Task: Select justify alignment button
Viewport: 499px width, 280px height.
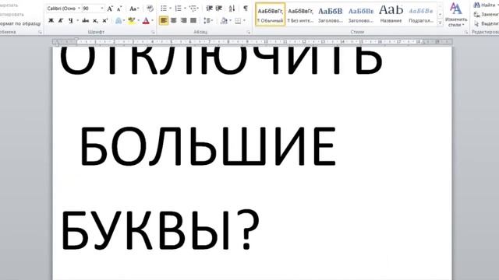Action: point(193,21)
